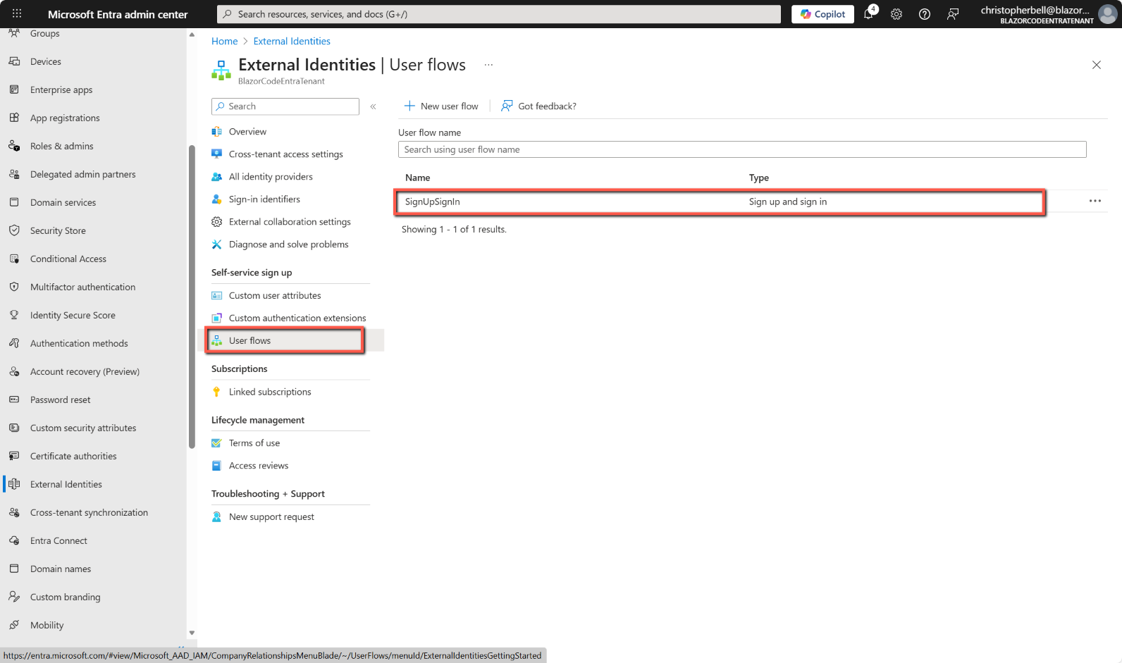Open Conditional Access in left sidebar
The image size is (1122, 663).
coord(68,259)
